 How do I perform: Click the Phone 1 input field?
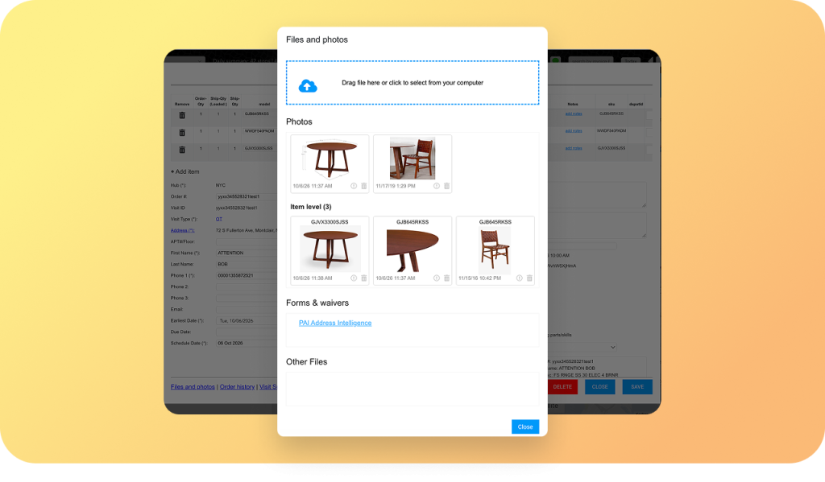(x=247, y=275)
